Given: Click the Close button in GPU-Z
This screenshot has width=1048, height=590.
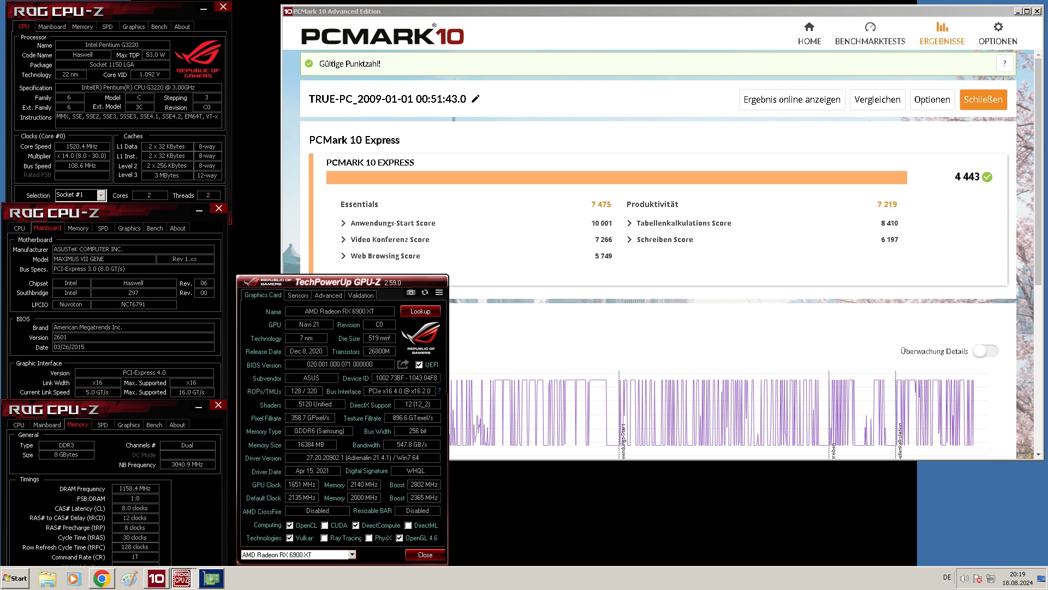Looking at the screenshot, I should (x=425, y=555).
